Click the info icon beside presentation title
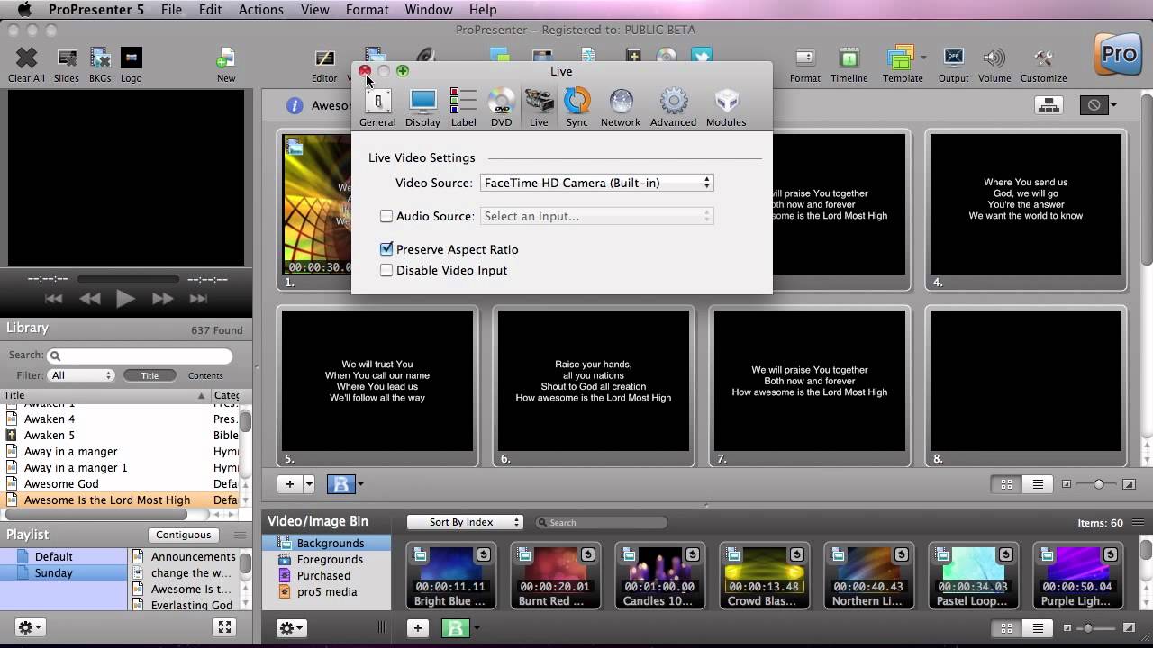The height and width of the screenshot is (648, 1153). [x=295, y=105]
